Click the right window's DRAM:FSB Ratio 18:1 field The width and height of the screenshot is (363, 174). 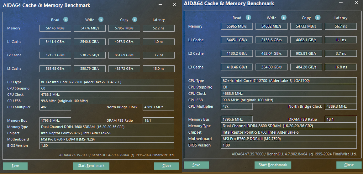point(341,119)
